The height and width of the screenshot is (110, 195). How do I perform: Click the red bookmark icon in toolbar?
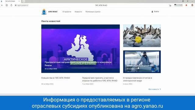pos(186,5)
